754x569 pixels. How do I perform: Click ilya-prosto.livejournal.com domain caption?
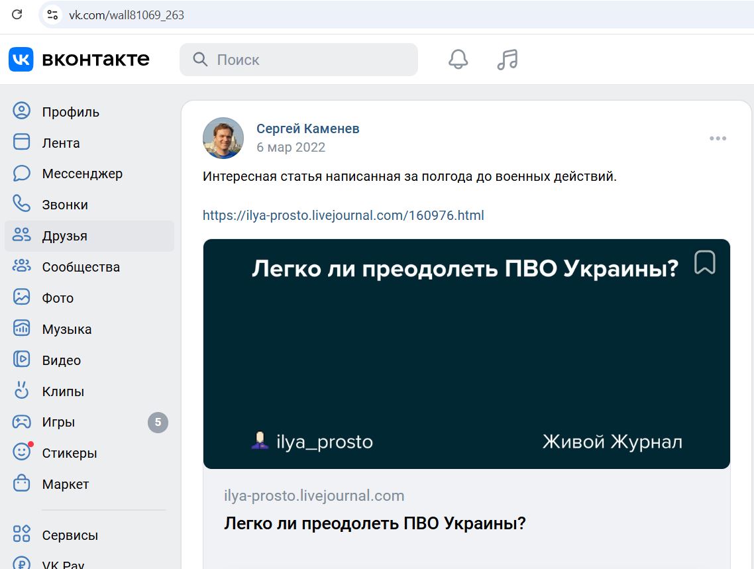coord(314,495)
